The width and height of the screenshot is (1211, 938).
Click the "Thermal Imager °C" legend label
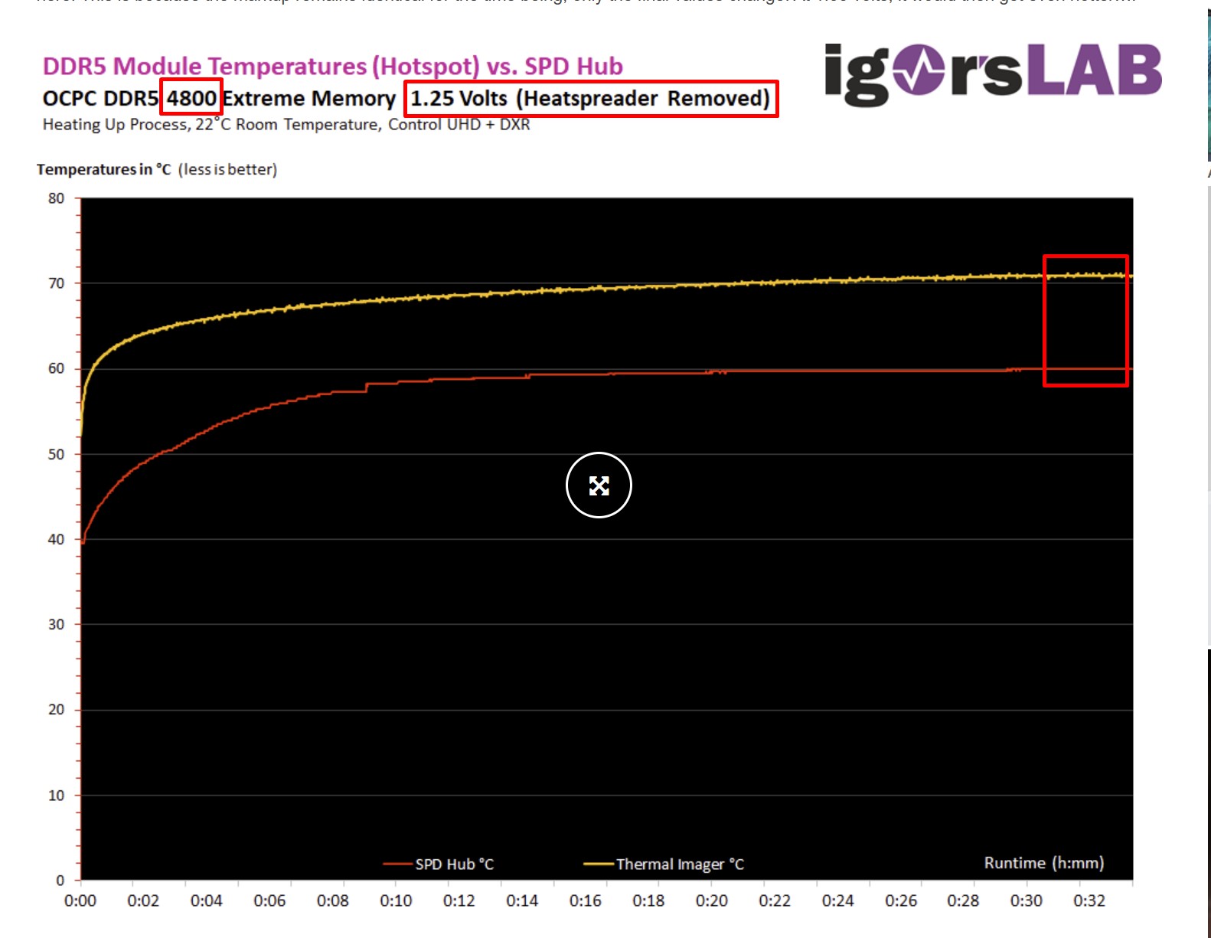click(x=681, y=864)
